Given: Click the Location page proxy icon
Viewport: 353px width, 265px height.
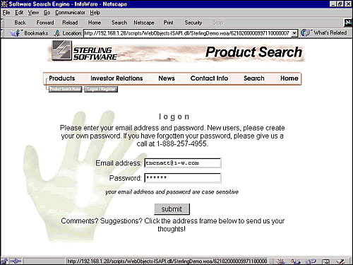Looking at the screenshot, I should coord(56,33).
